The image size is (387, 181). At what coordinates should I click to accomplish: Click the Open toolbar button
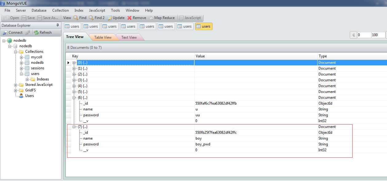tap(12, 18)
